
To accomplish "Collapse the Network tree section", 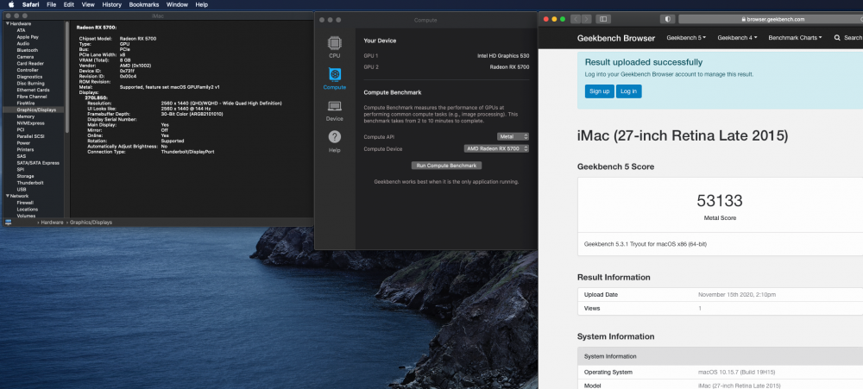I will (x=8, y=196).
